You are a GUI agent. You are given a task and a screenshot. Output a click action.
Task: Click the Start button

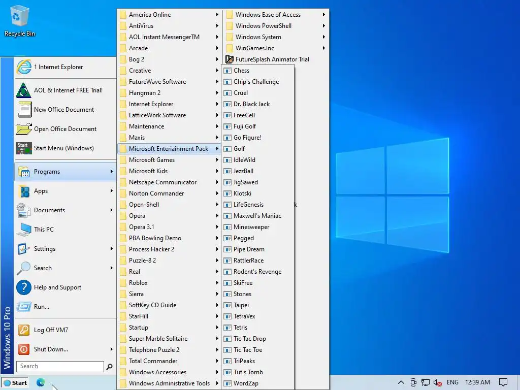click(x=15, y=383)
